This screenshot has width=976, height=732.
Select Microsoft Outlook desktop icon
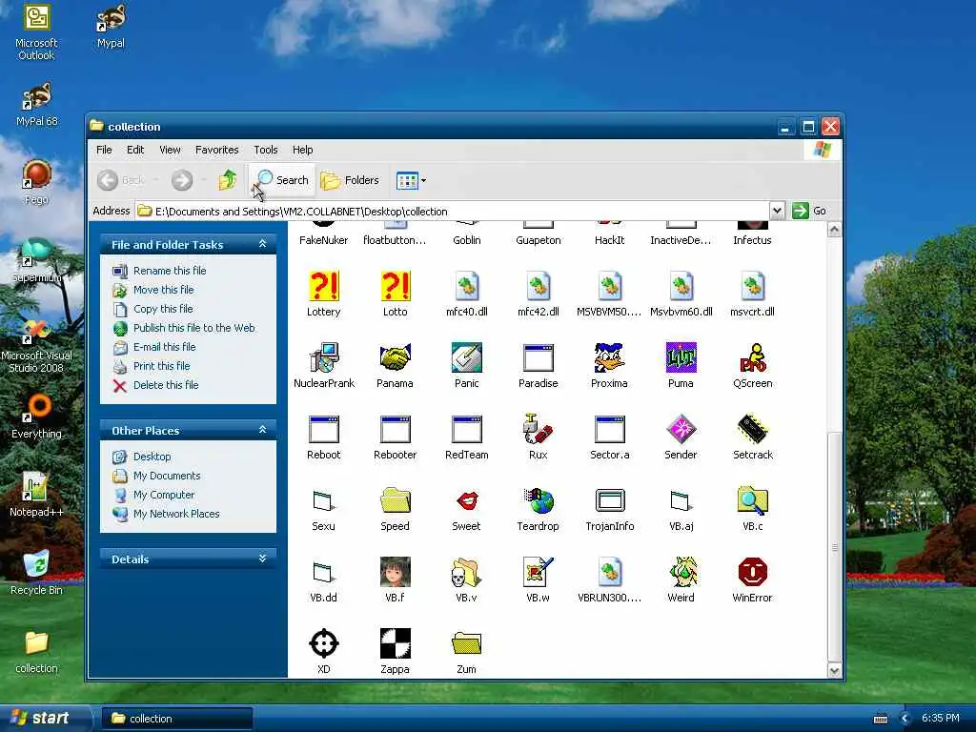(x=36, y=32)
